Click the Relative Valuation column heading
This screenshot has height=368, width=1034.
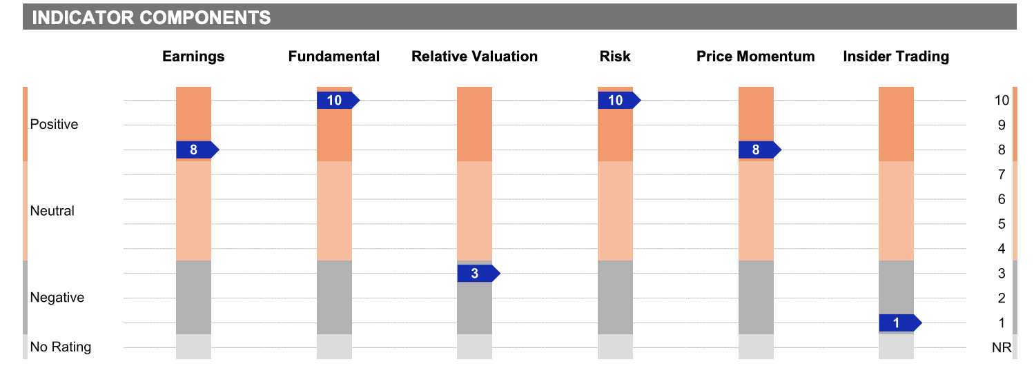[474, 57]
